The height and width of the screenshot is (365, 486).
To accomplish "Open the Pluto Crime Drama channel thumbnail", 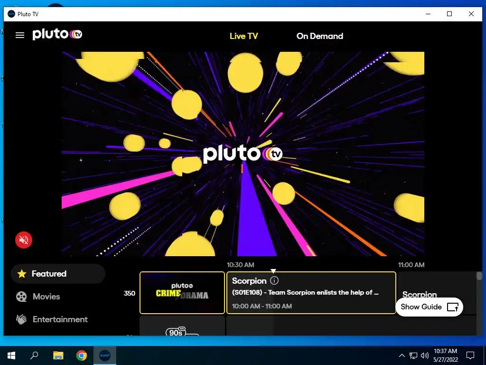I will [182, 293].
